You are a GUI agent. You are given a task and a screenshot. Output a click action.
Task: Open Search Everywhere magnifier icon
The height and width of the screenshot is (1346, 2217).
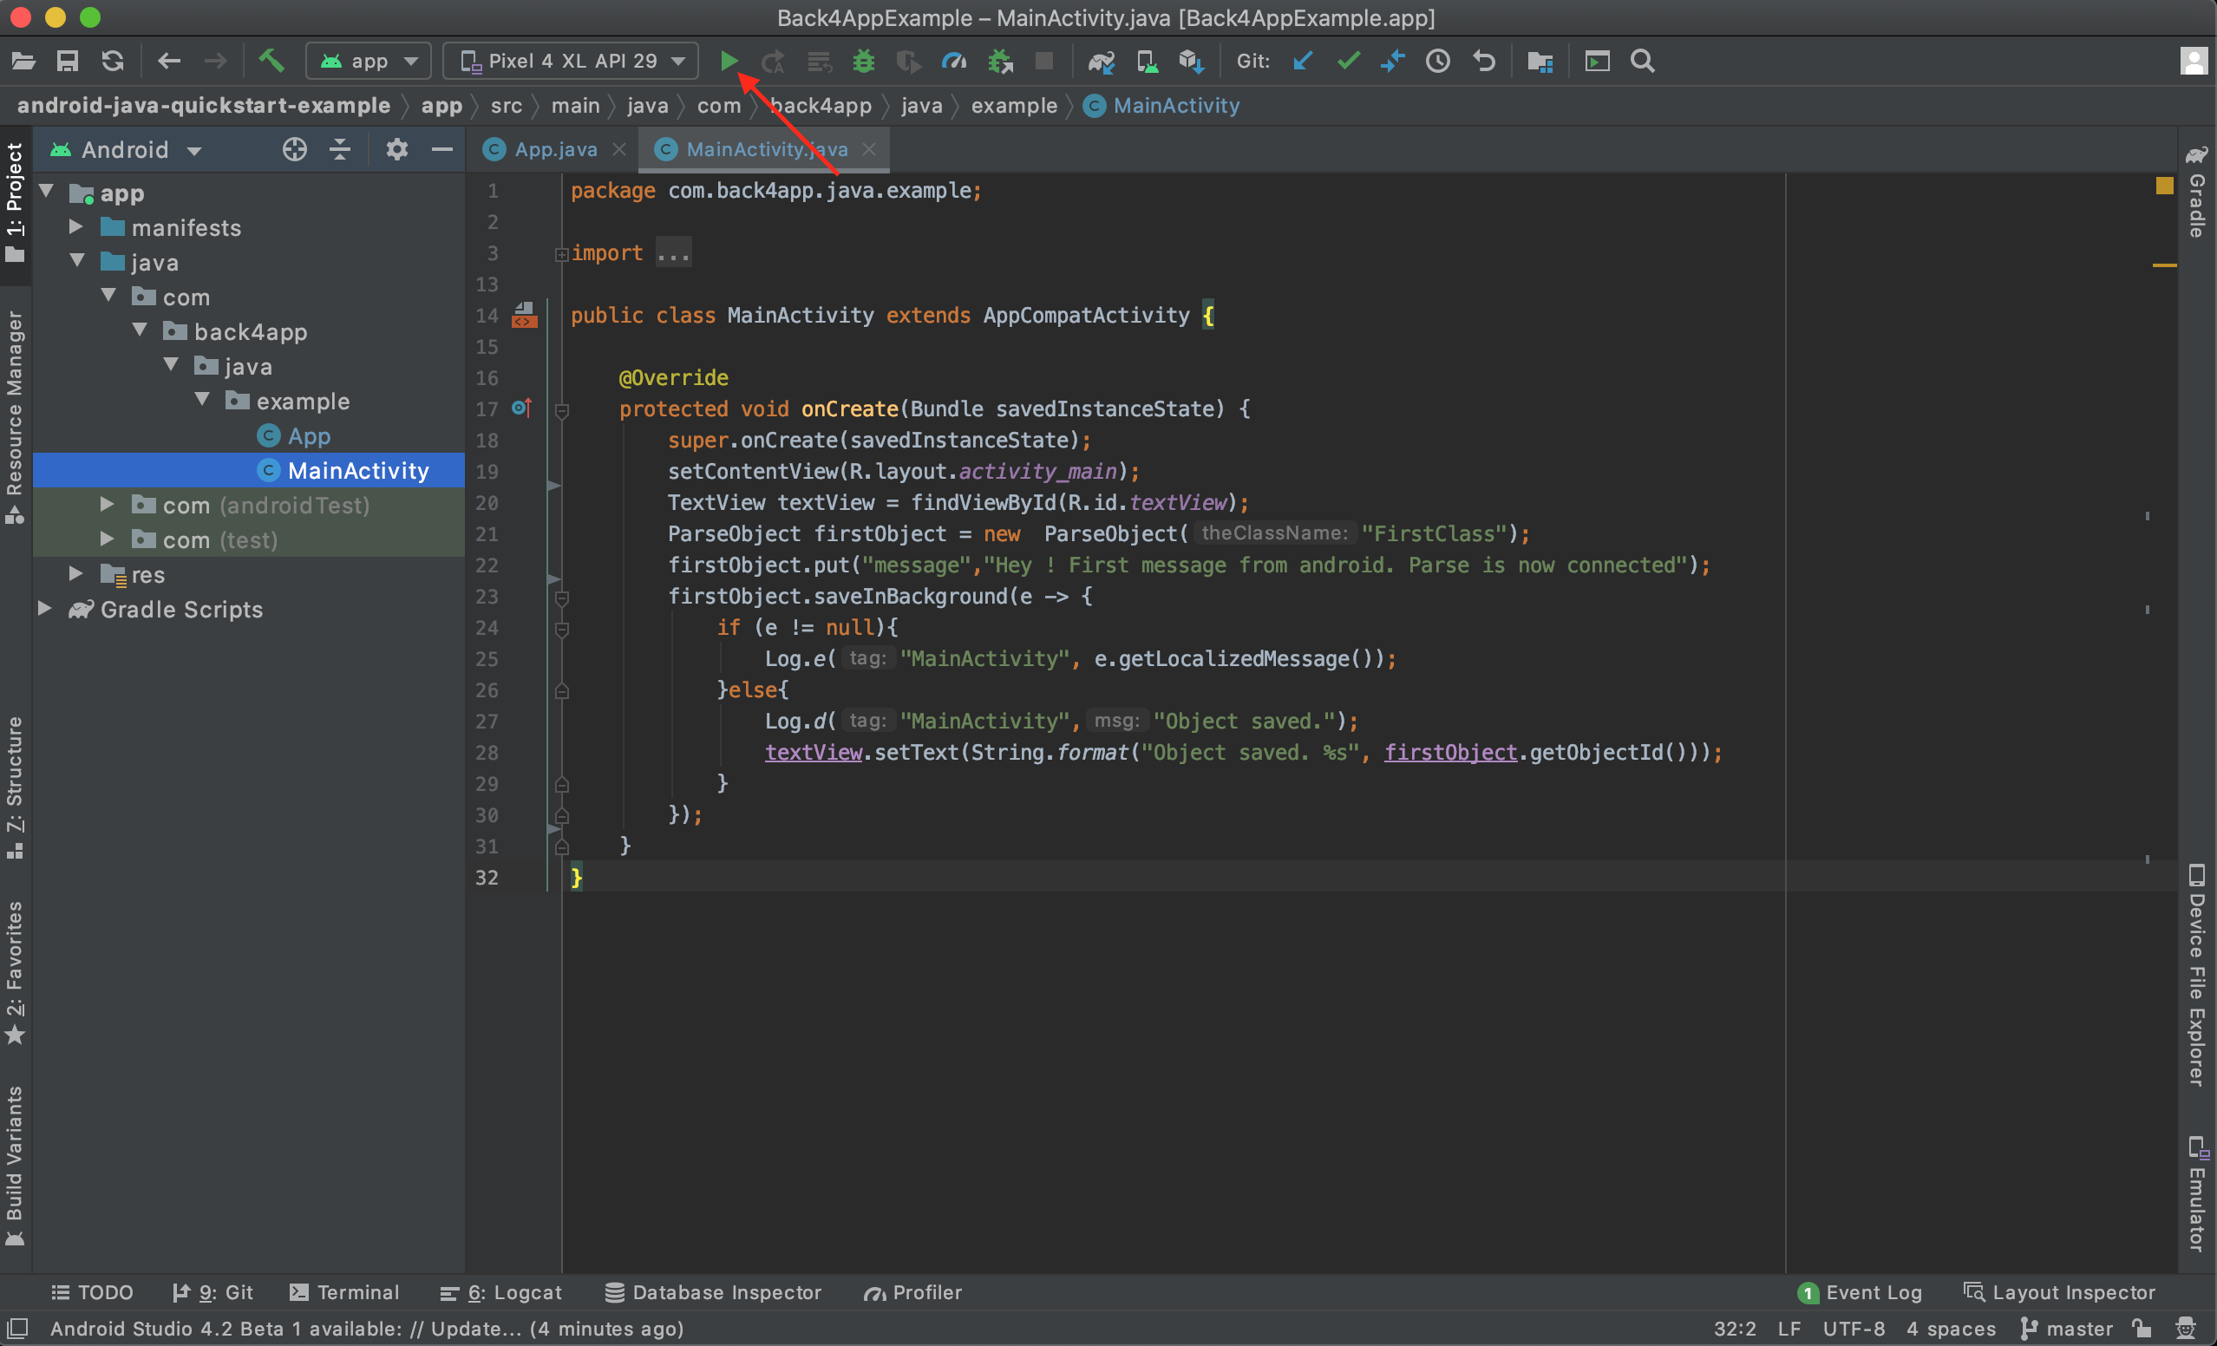[1643, 62]
